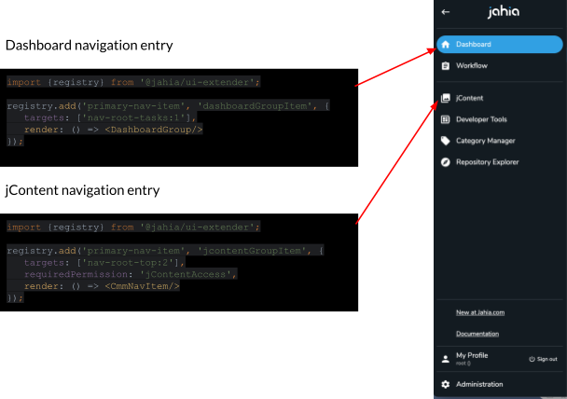Click the My Profile person icon
The height and width of the screenshot is (399, 567).
(446, 359)
